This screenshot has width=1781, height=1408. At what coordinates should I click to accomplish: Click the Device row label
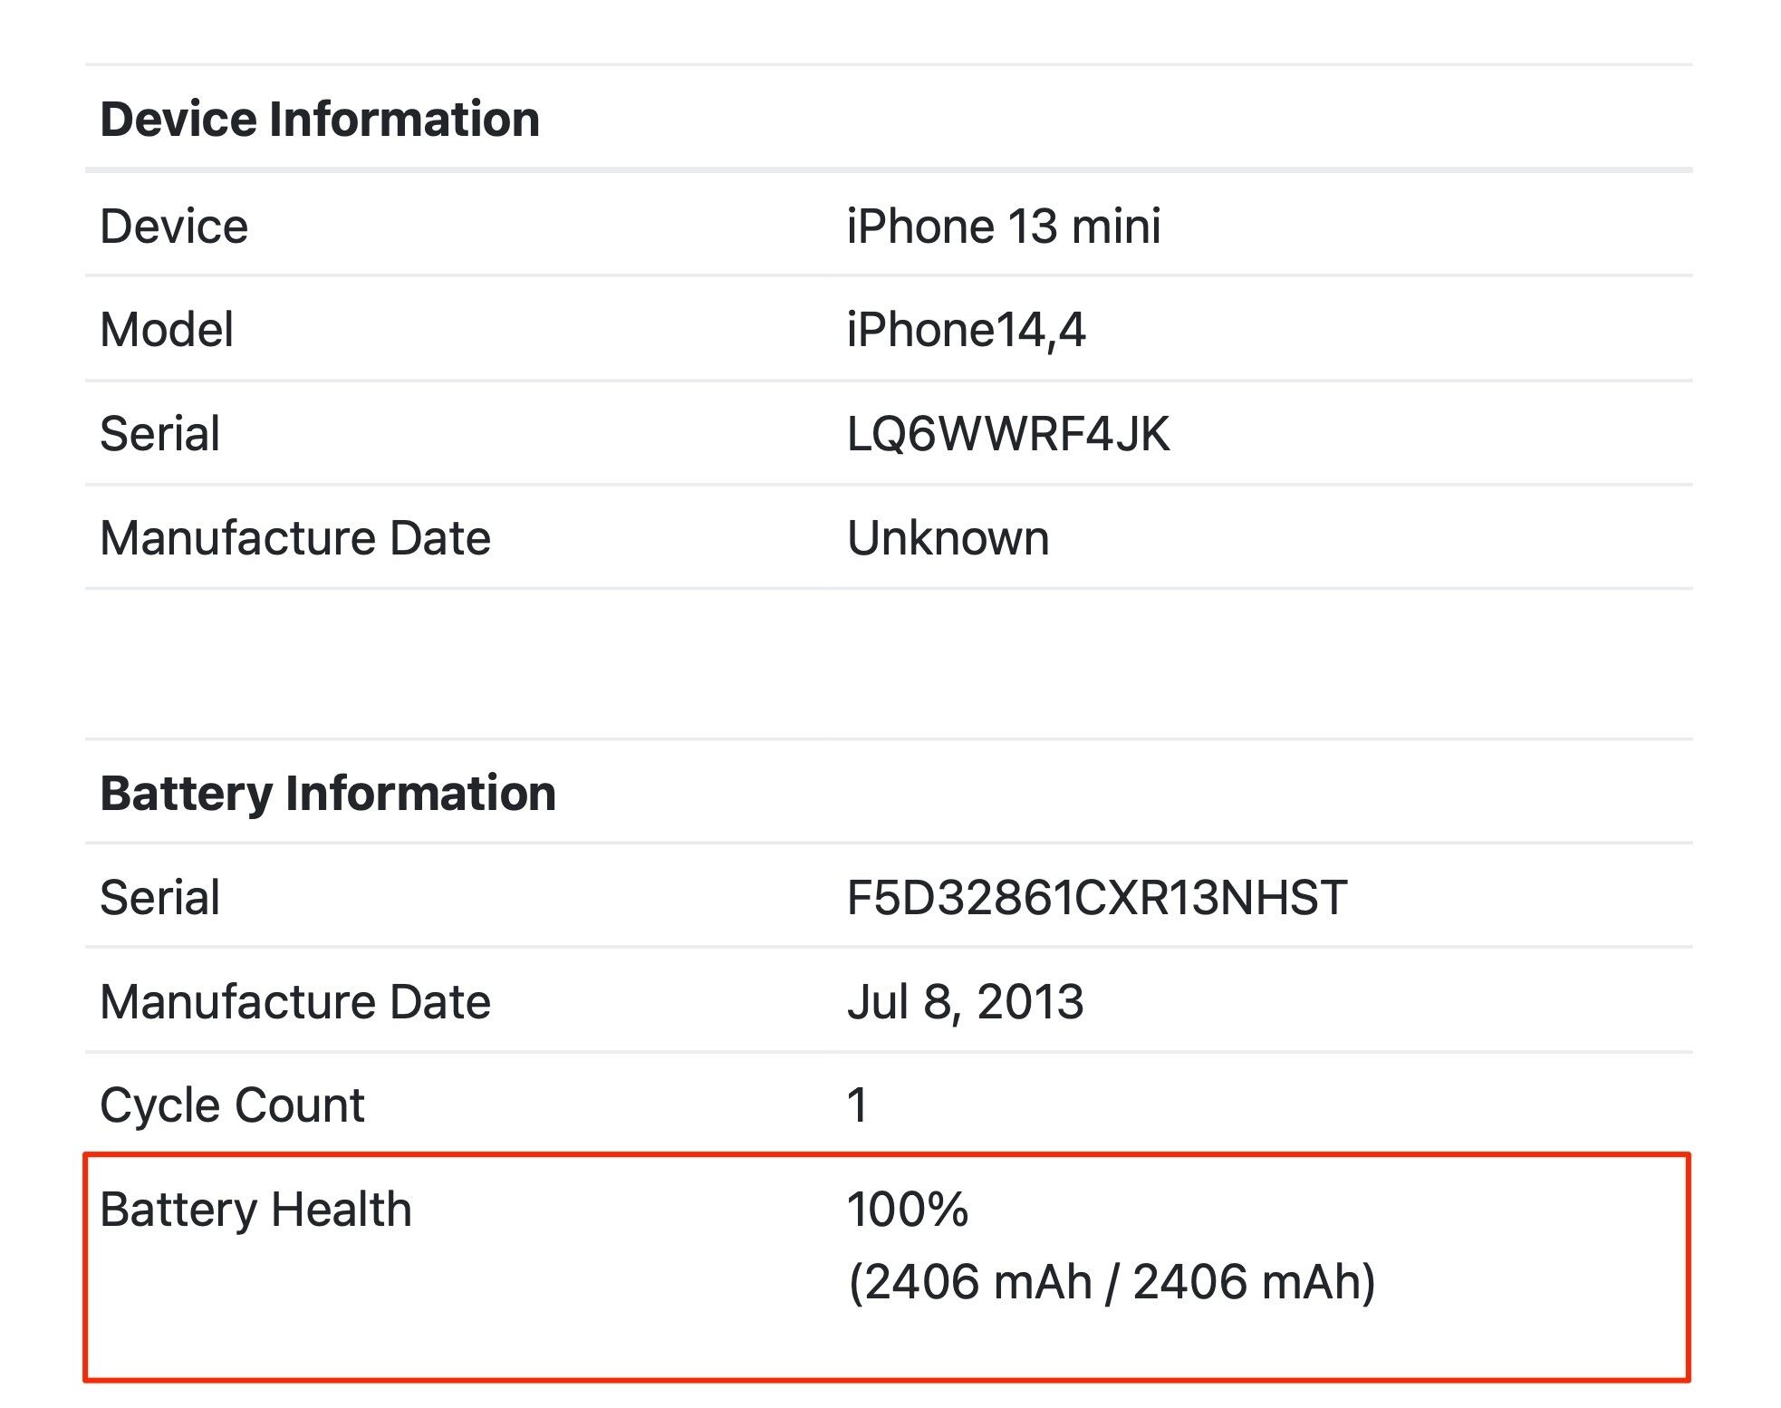tap(174, 226)
